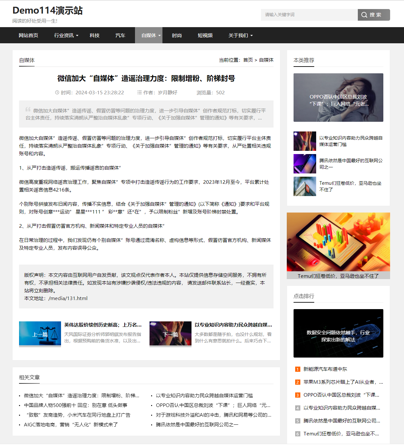Click the grey rank 5 badge
The image size is (404, 448).
(298, 421)
